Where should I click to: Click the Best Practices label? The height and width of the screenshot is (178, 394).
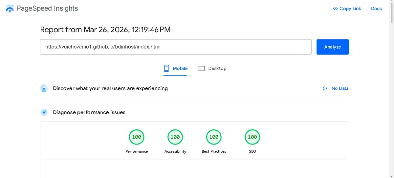pyautogui.click(x=214, y=151)
